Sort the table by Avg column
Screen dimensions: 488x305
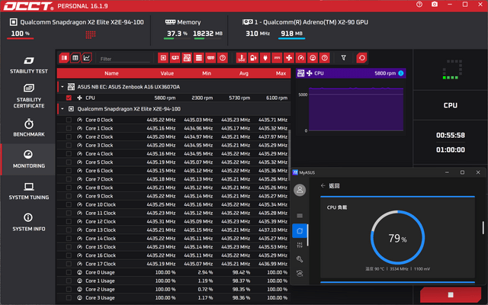coord(244,73)
